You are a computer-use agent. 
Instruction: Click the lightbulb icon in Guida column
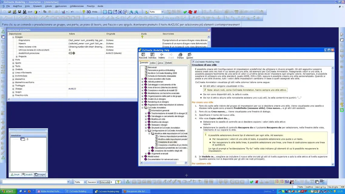click(142, 37)
